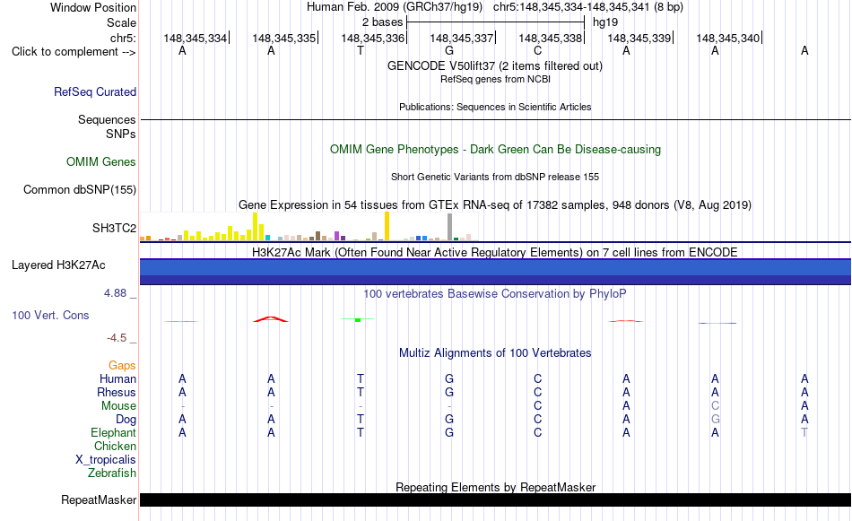Click 'Publications: Sequences in Scientific Articles' title
Viewport: 852px width, 521px height.
click(495, 107)
